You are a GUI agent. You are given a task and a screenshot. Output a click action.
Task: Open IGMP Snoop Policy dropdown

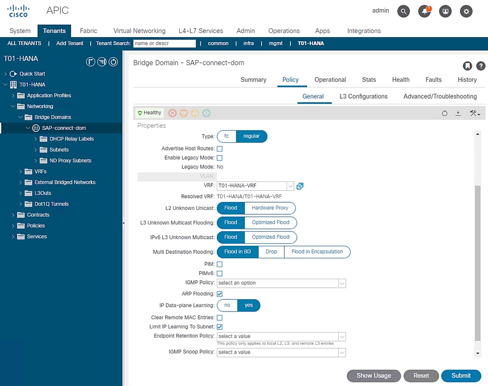pos(342,353)
